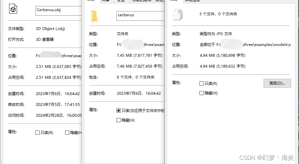This screenshot has height=164, width=299.
Task: Click the JPG files size 4.94 MB (5,180,698 字节)
Action: (222, 56)
